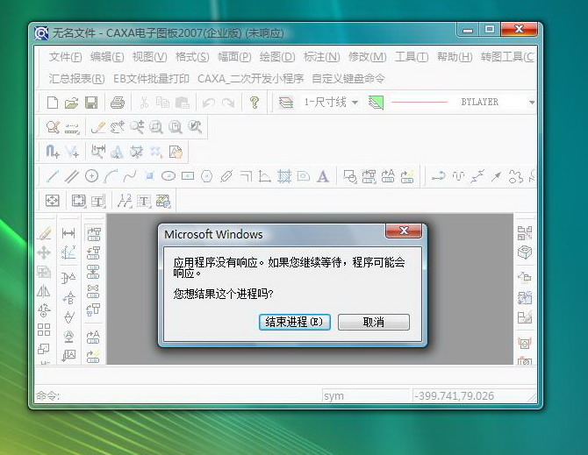Viewport: 588px width, 455px height.
Task: Click the sym status field
Action: tap(365, 396)
